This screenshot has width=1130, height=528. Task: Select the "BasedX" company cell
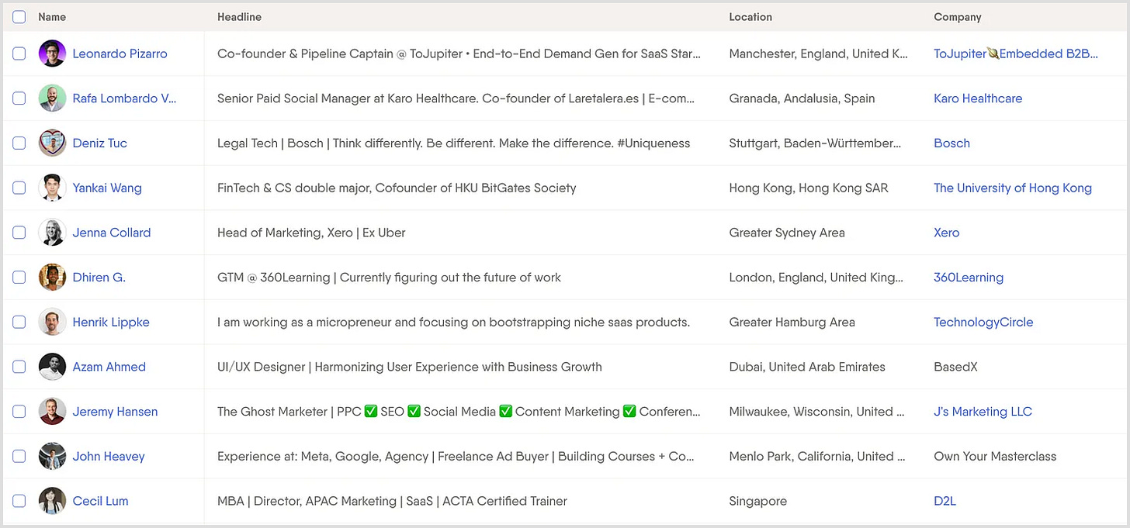pyautogui.click(x=955, y=367)
